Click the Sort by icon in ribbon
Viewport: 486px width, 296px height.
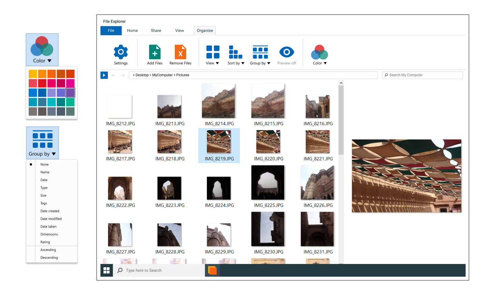[236, 52]
